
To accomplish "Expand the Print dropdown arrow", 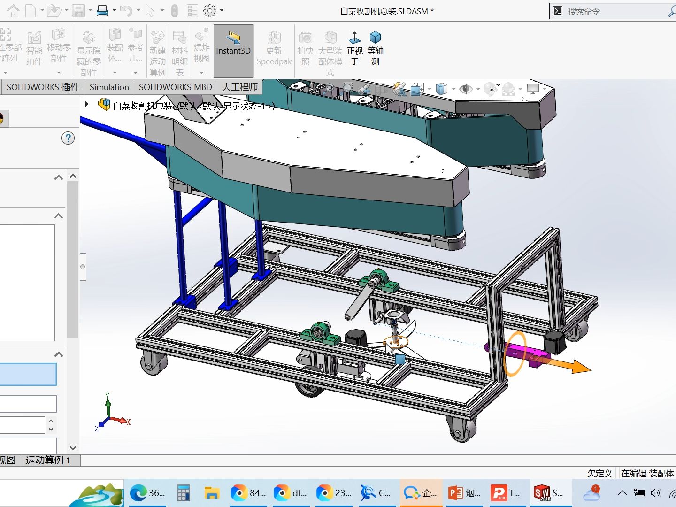I will [x=114, y=11].
